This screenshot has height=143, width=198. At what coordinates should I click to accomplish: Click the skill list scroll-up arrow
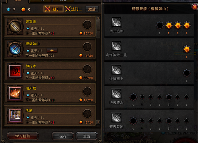(98, 18)
